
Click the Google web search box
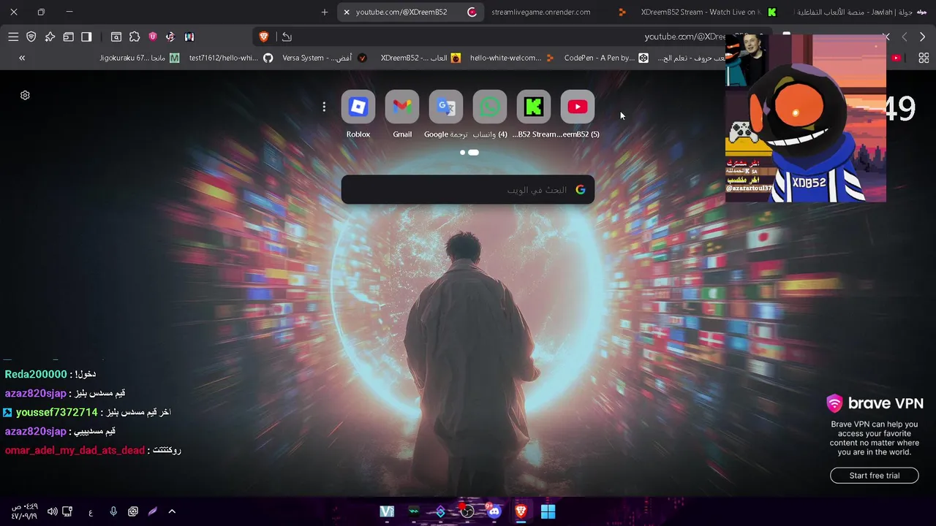click(x=468, y=190)
